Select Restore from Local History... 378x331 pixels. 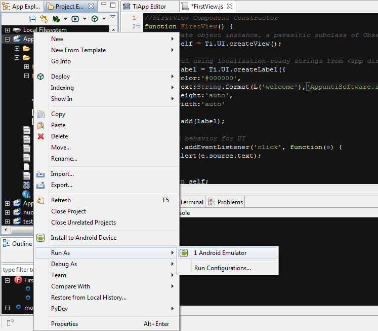107,297
